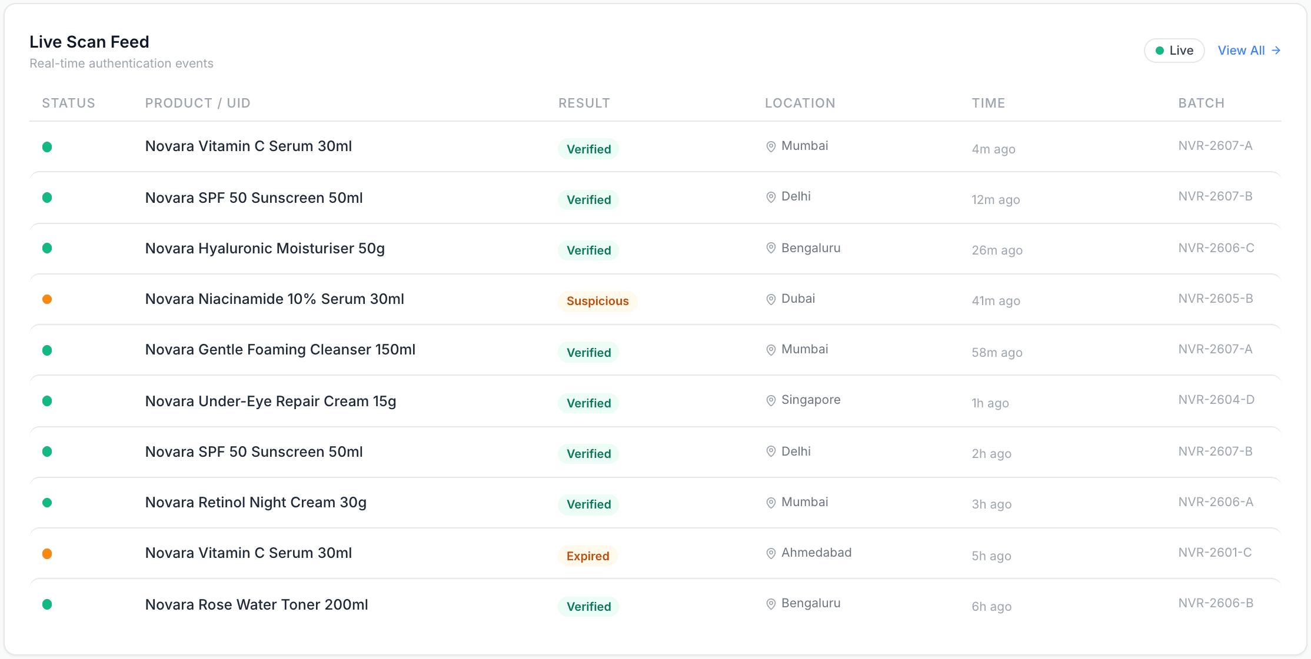Click Verified badge for Gentle Foaming Cleanser

588,353
